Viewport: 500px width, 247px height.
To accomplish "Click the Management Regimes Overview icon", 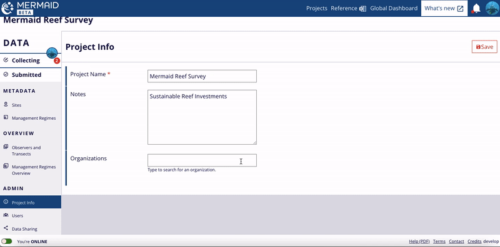I will pyautogui.click(x=6, y=166).
